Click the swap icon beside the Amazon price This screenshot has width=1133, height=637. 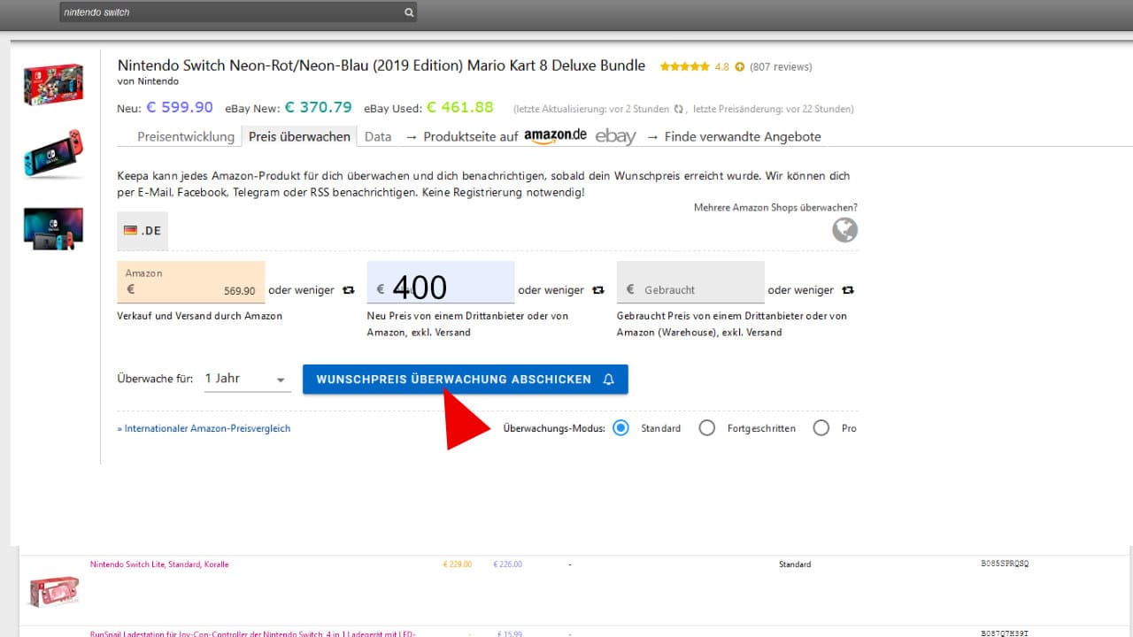coord(348,290)
